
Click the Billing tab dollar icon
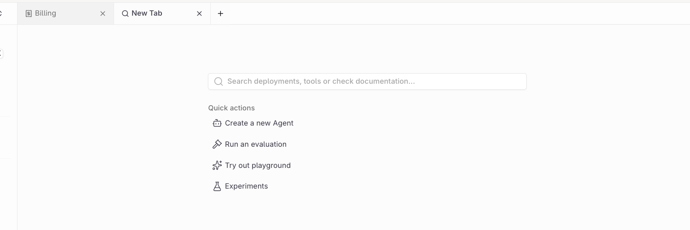pos(29,14)
